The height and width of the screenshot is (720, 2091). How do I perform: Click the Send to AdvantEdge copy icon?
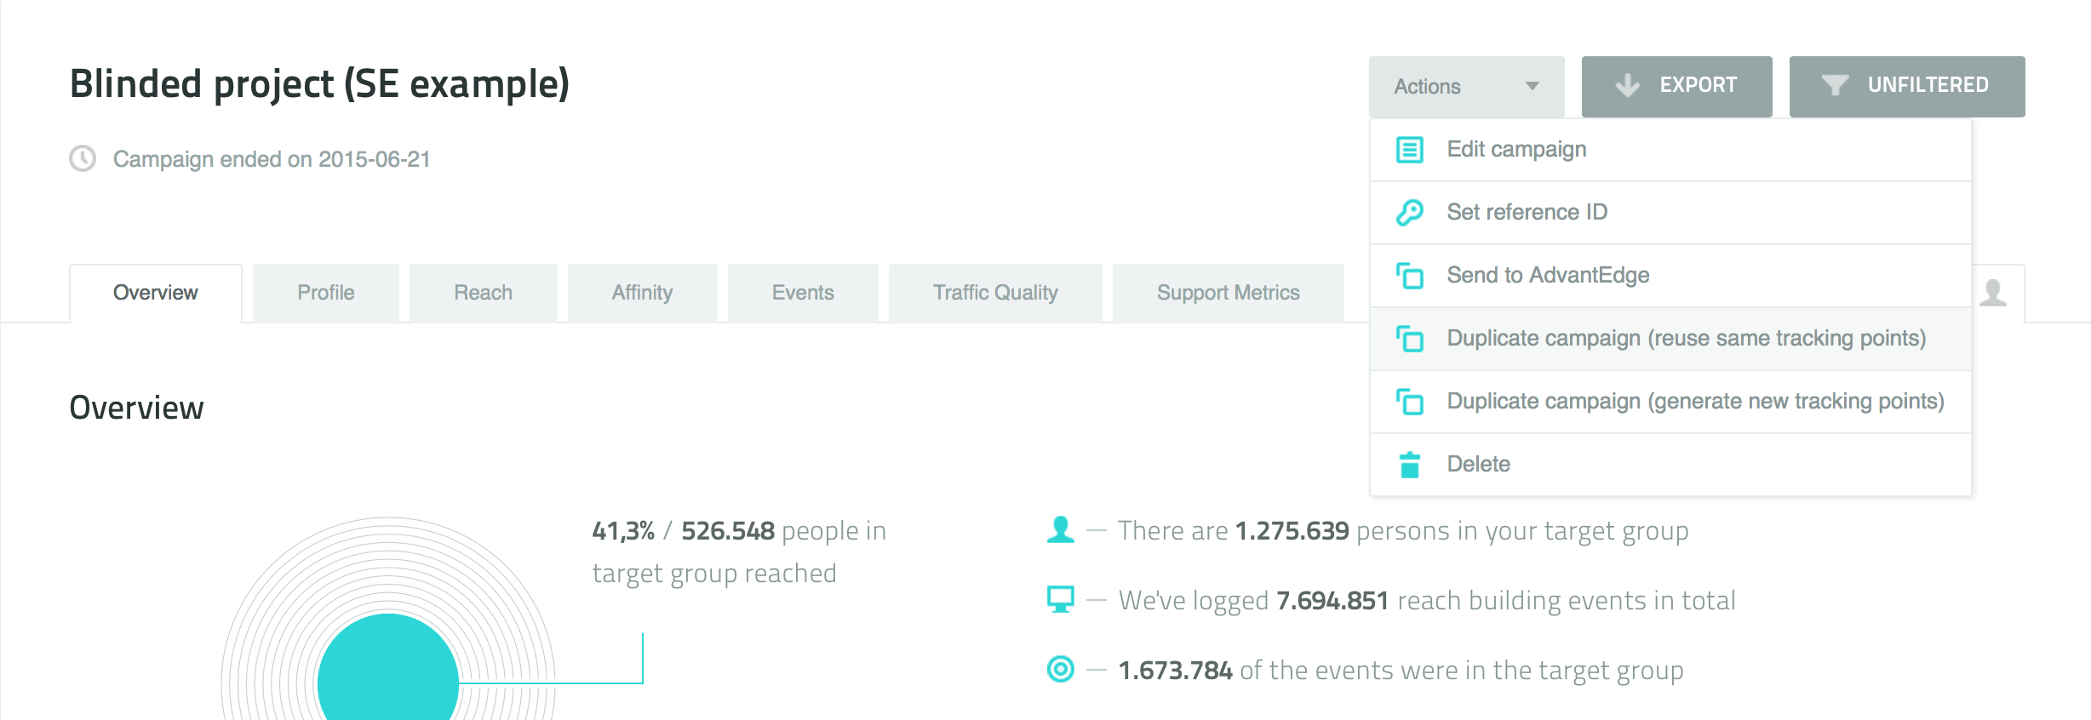point(1410,276)
